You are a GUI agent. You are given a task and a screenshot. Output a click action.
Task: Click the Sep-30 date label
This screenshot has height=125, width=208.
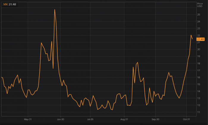pyautogui.click(x=156, y=119)
